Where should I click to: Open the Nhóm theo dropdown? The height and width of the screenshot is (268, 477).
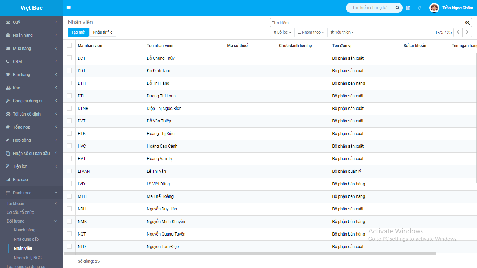click(311, 32)
